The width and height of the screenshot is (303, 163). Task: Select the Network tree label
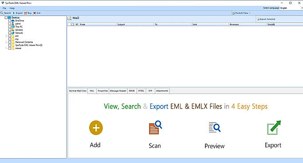click(19, 33)
